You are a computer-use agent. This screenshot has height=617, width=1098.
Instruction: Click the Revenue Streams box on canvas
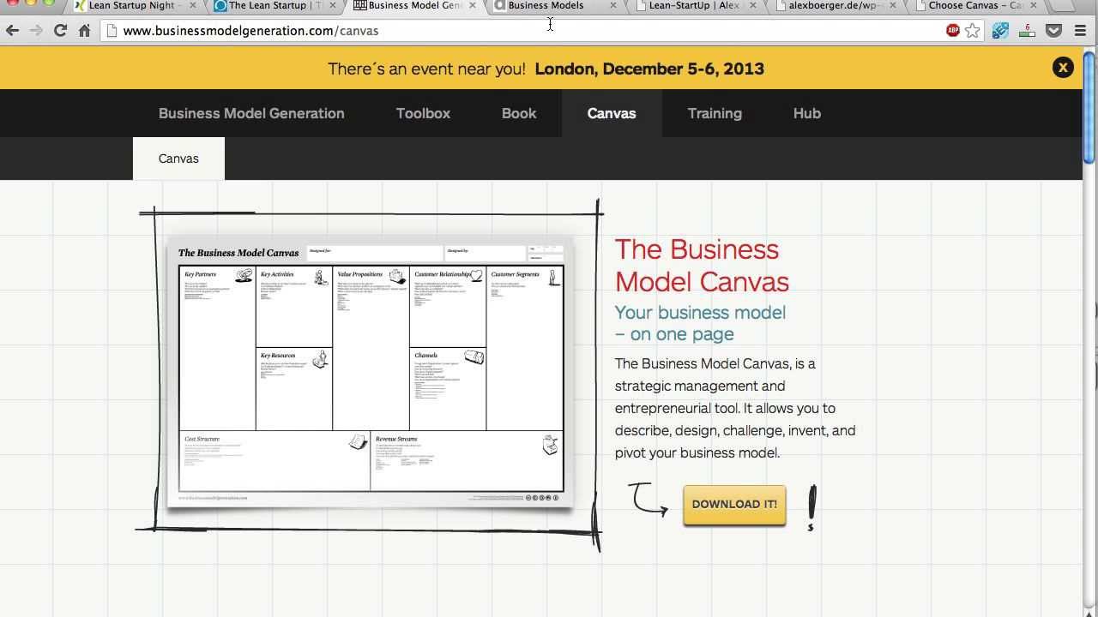(467, 460)
